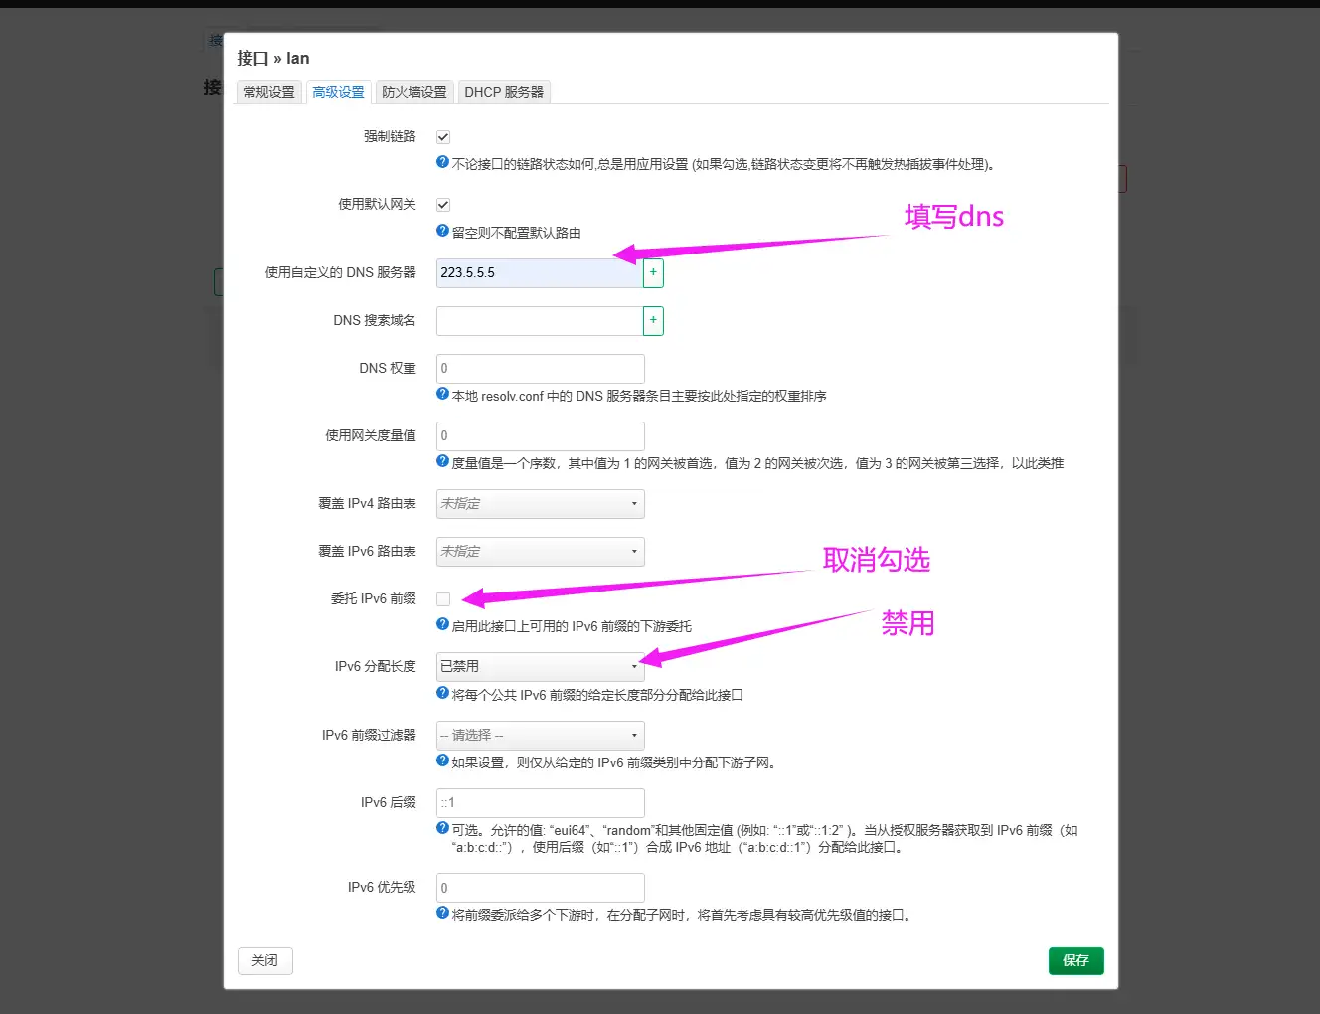The image size is (1320, 1014).
Task: Click the help icon below IPv6 后缀 field
Action: click(441, 826)
